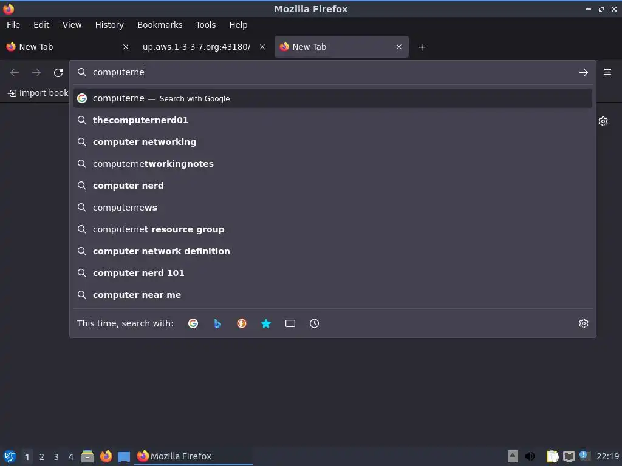Search open tabs via tab icon
This screenshot has width=622, height=466.
(290, 323)
